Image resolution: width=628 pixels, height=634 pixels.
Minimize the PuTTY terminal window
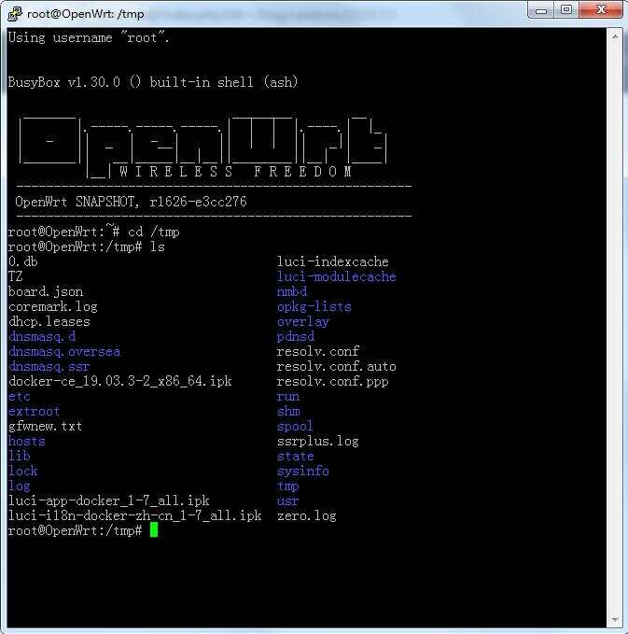[x=541, y=11]
